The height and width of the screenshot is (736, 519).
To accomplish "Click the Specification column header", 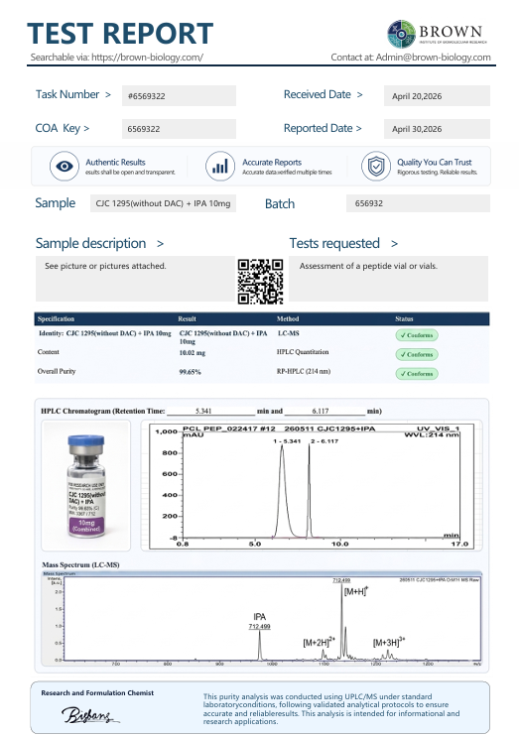I will pyautogui.click(x=56, y=318).
